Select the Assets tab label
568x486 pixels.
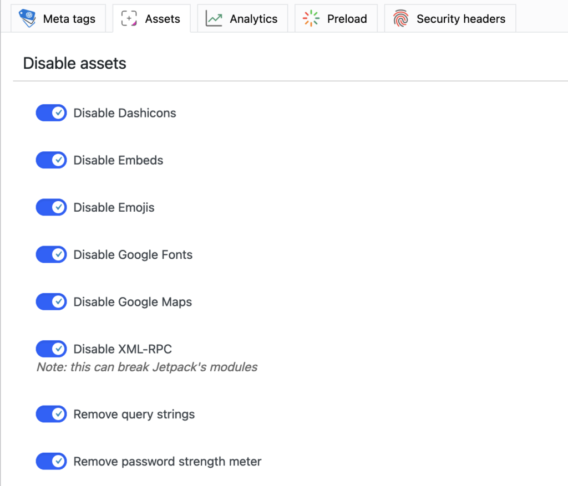(x=163, y=19)
